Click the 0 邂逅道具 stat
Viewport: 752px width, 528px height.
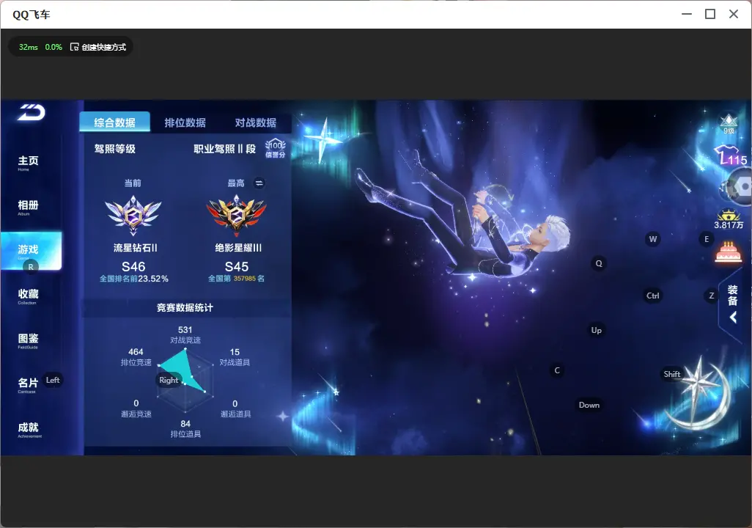(235, 408)
